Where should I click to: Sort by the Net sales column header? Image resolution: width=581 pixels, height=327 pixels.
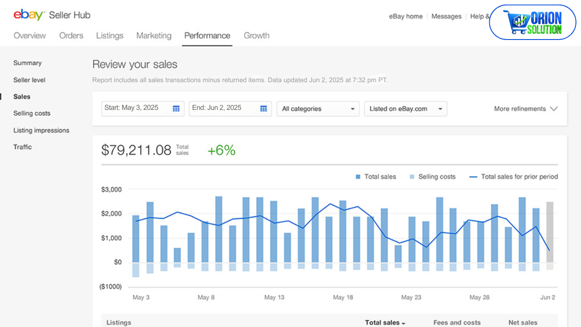523,322
